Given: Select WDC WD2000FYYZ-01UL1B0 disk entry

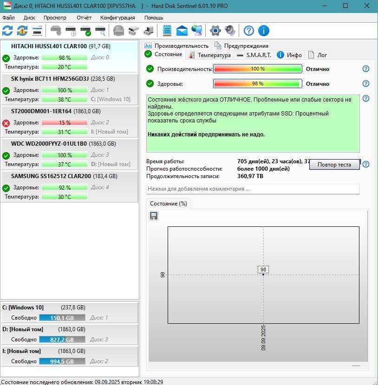Looking at the screenshot, I should click(70, 154).
